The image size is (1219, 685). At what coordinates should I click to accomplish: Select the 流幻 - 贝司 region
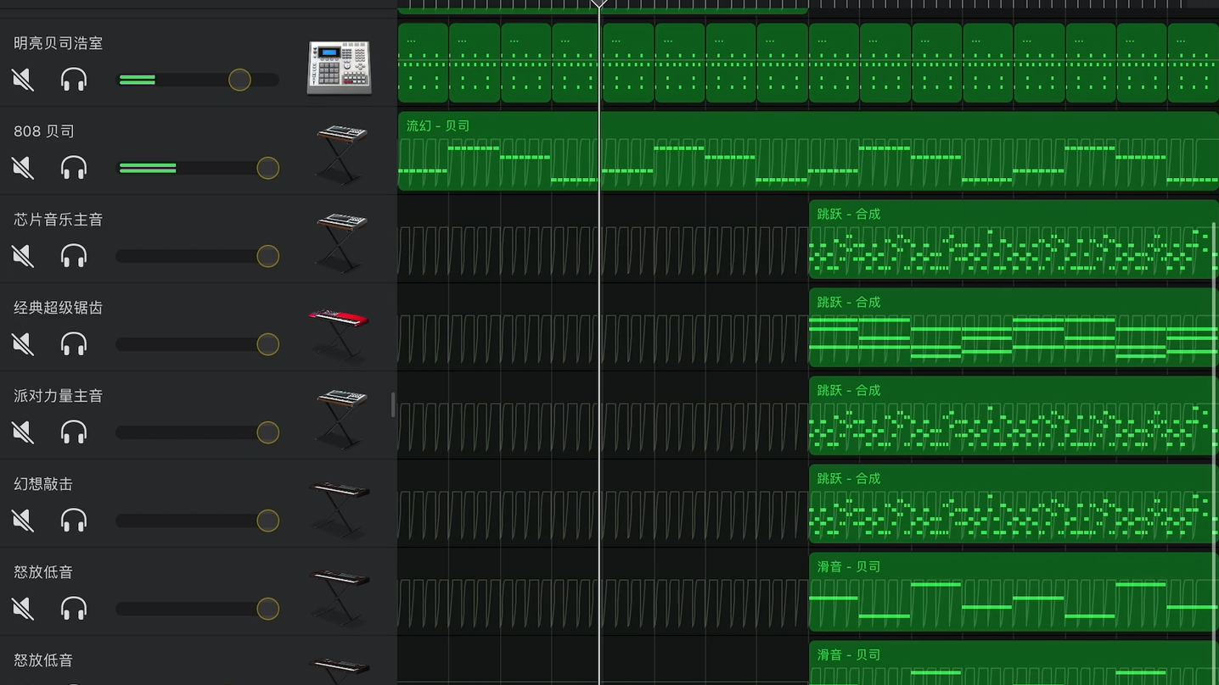pos(808,151)
